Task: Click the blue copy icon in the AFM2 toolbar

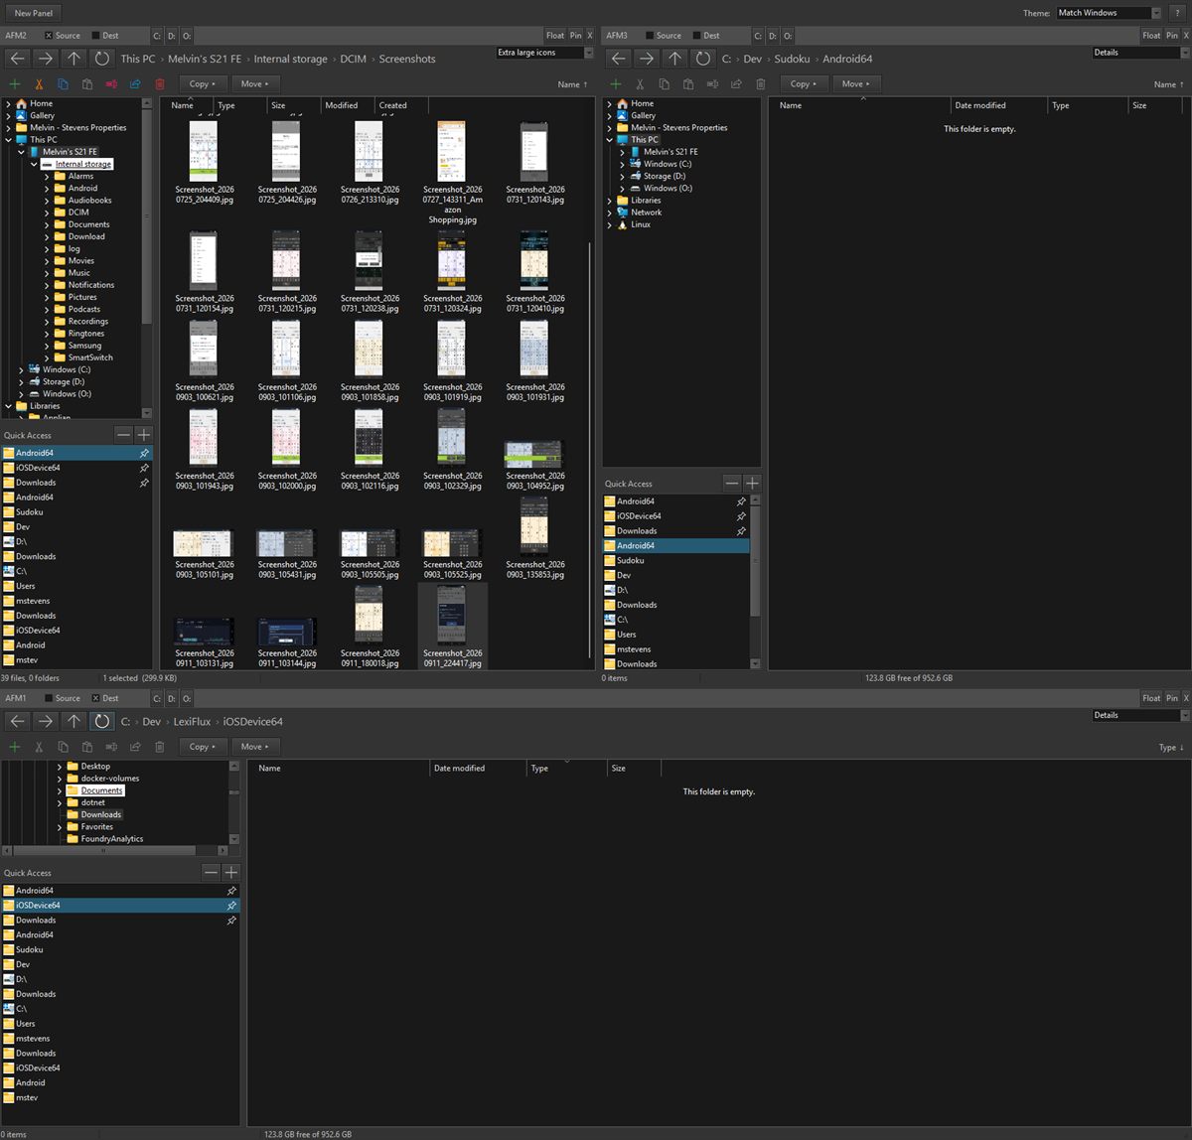Action: [63, 84]
